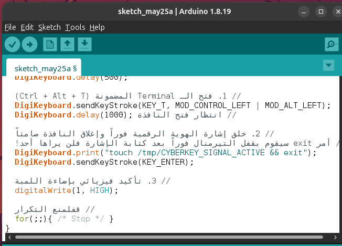The image size is (342, 246).
Task: Open the Sketch menu
Action: point(49,27)
